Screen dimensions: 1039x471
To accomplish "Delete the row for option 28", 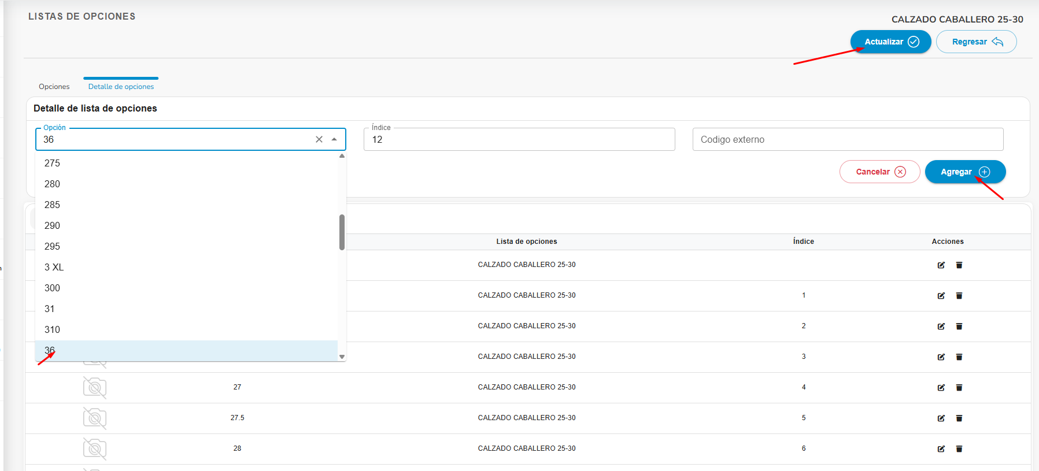I will [959, 449].
